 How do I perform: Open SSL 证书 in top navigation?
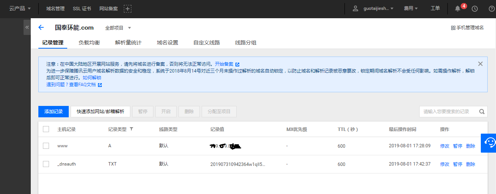[x=82, y=8]
